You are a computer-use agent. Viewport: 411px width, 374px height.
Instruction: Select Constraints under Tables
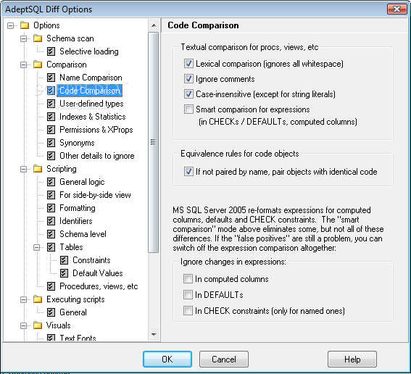point(91,260)
